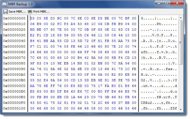Click the empty scrollbar track below thumb
The image size is (190, 119).
[181, 86]
